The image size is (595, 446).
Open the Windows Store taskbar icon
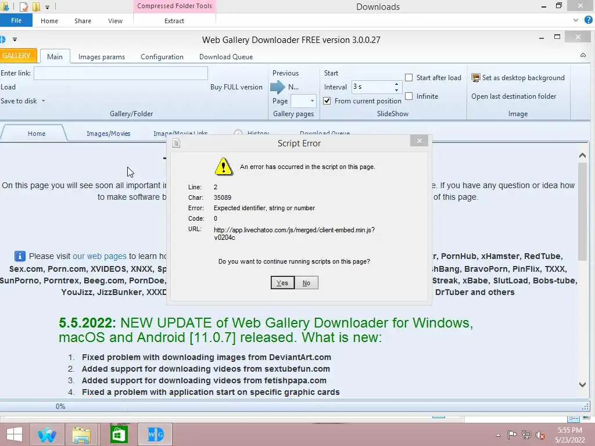(x=119, y=434)
